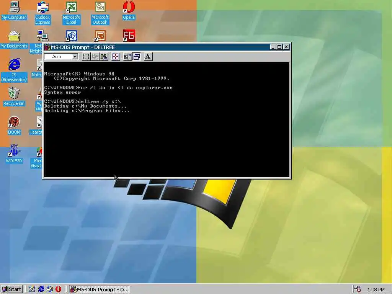Screen dimensions: 392x294
Task: Select the blue FrontPage desktop shortcut icon
Action: [71, 36]
